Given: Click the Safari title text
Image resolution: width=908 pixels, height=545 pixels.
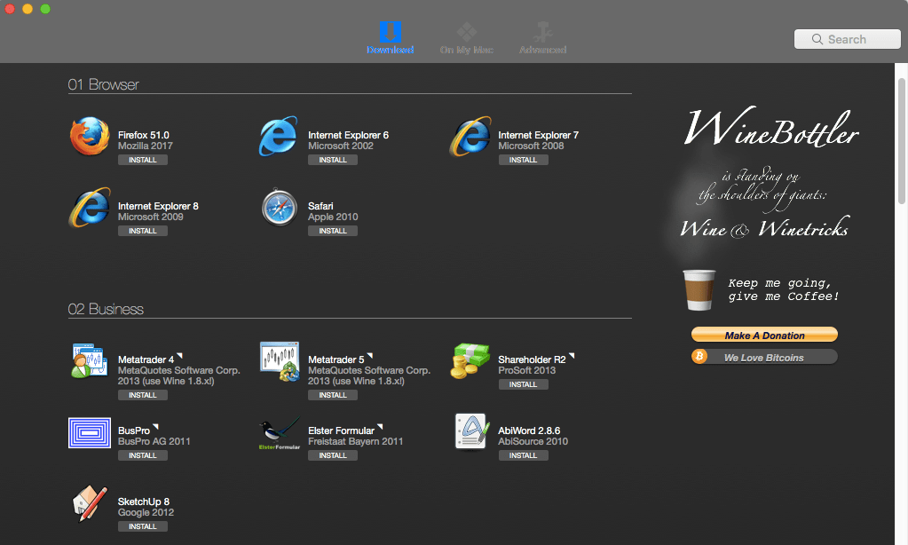Looking at the screenshot, I should click(x=320, y=206).
